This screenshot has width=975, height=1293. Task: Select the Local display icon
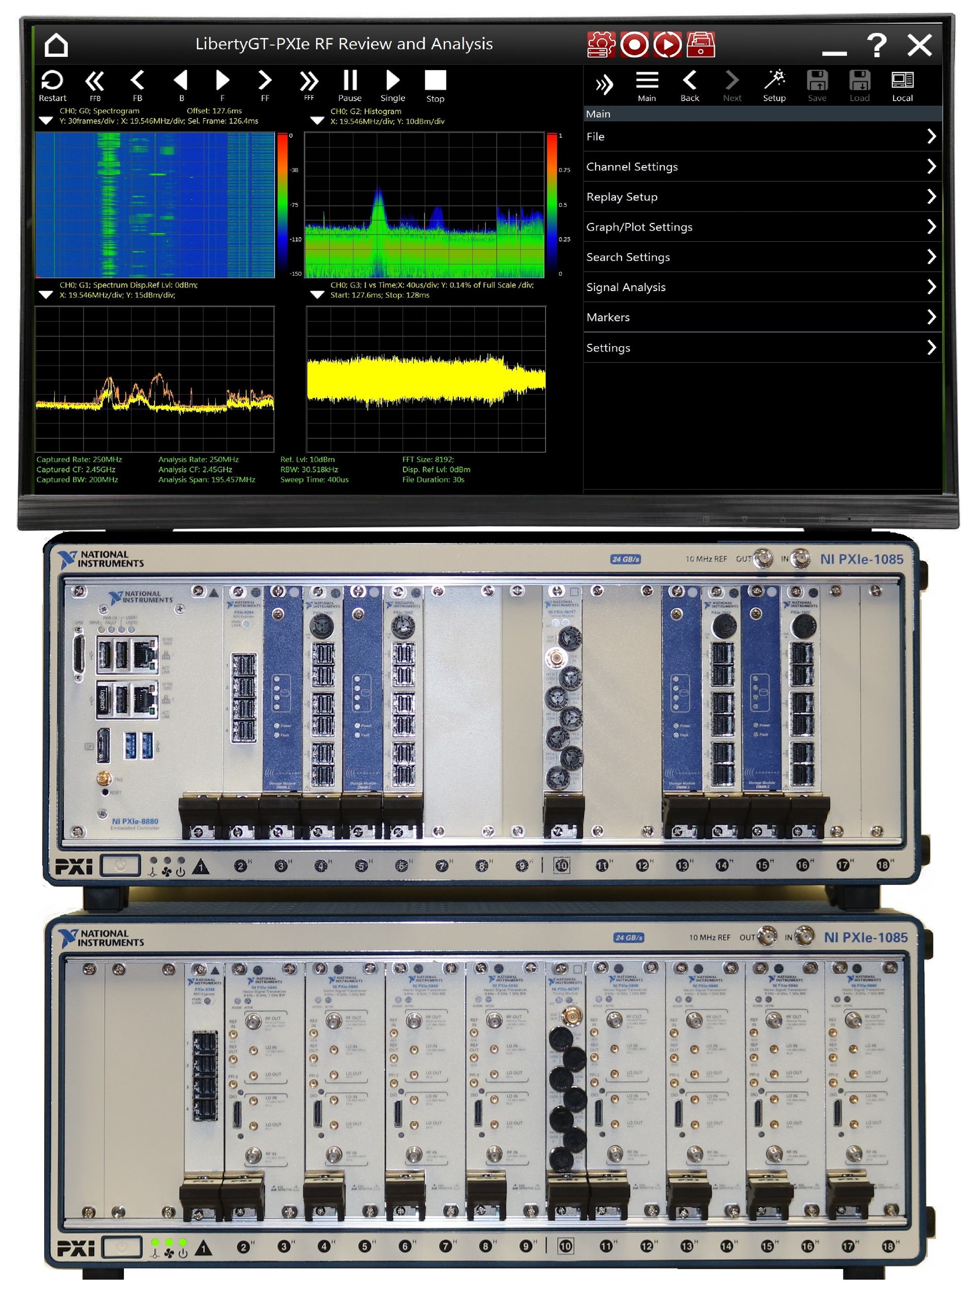[902, 82]
